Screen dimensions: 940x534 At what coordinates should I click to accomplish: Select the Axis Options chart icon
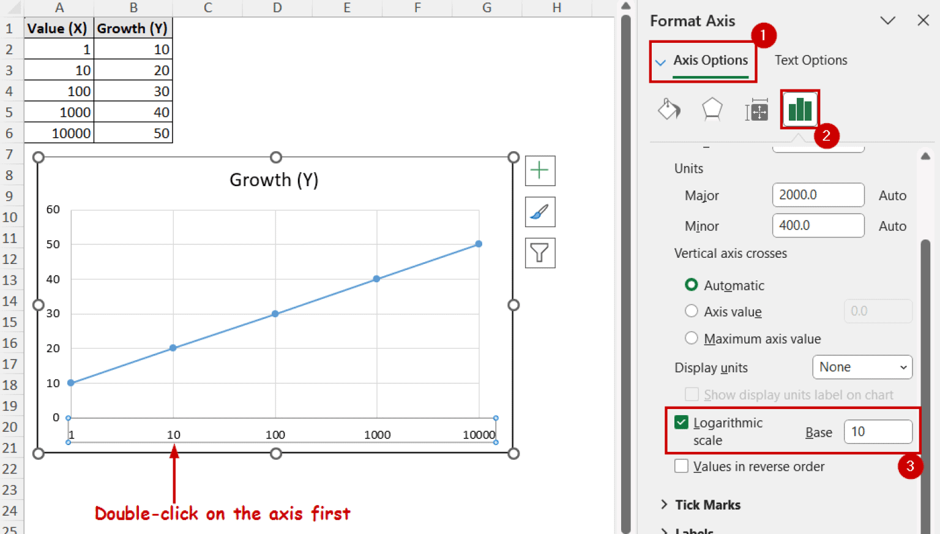tap(799, 110)
